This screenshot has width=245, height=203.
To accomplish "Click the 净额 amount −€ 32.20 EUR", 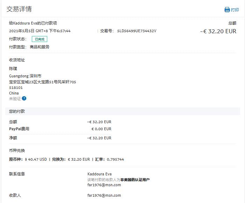I will tap(99, 138).
